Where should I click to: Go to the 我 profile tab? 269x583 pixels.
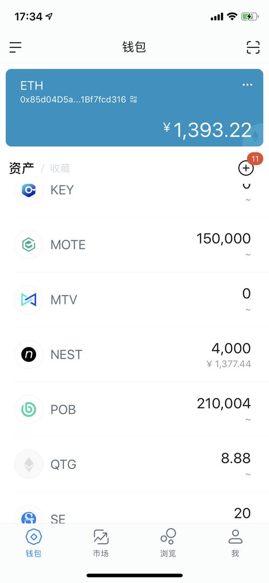(x=235, y=543)
